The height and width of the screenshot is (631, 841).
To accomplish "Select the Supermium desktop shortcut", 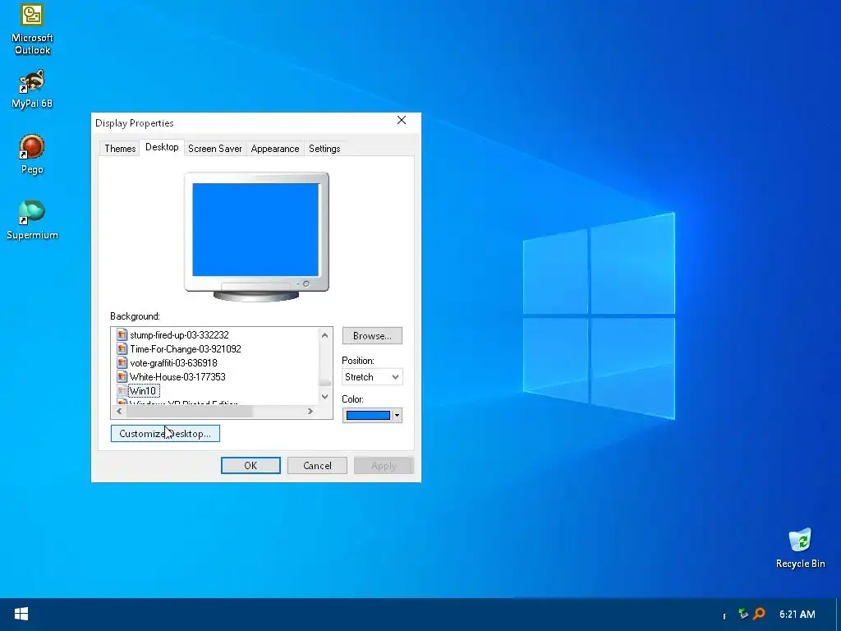I will coord(32,220).
